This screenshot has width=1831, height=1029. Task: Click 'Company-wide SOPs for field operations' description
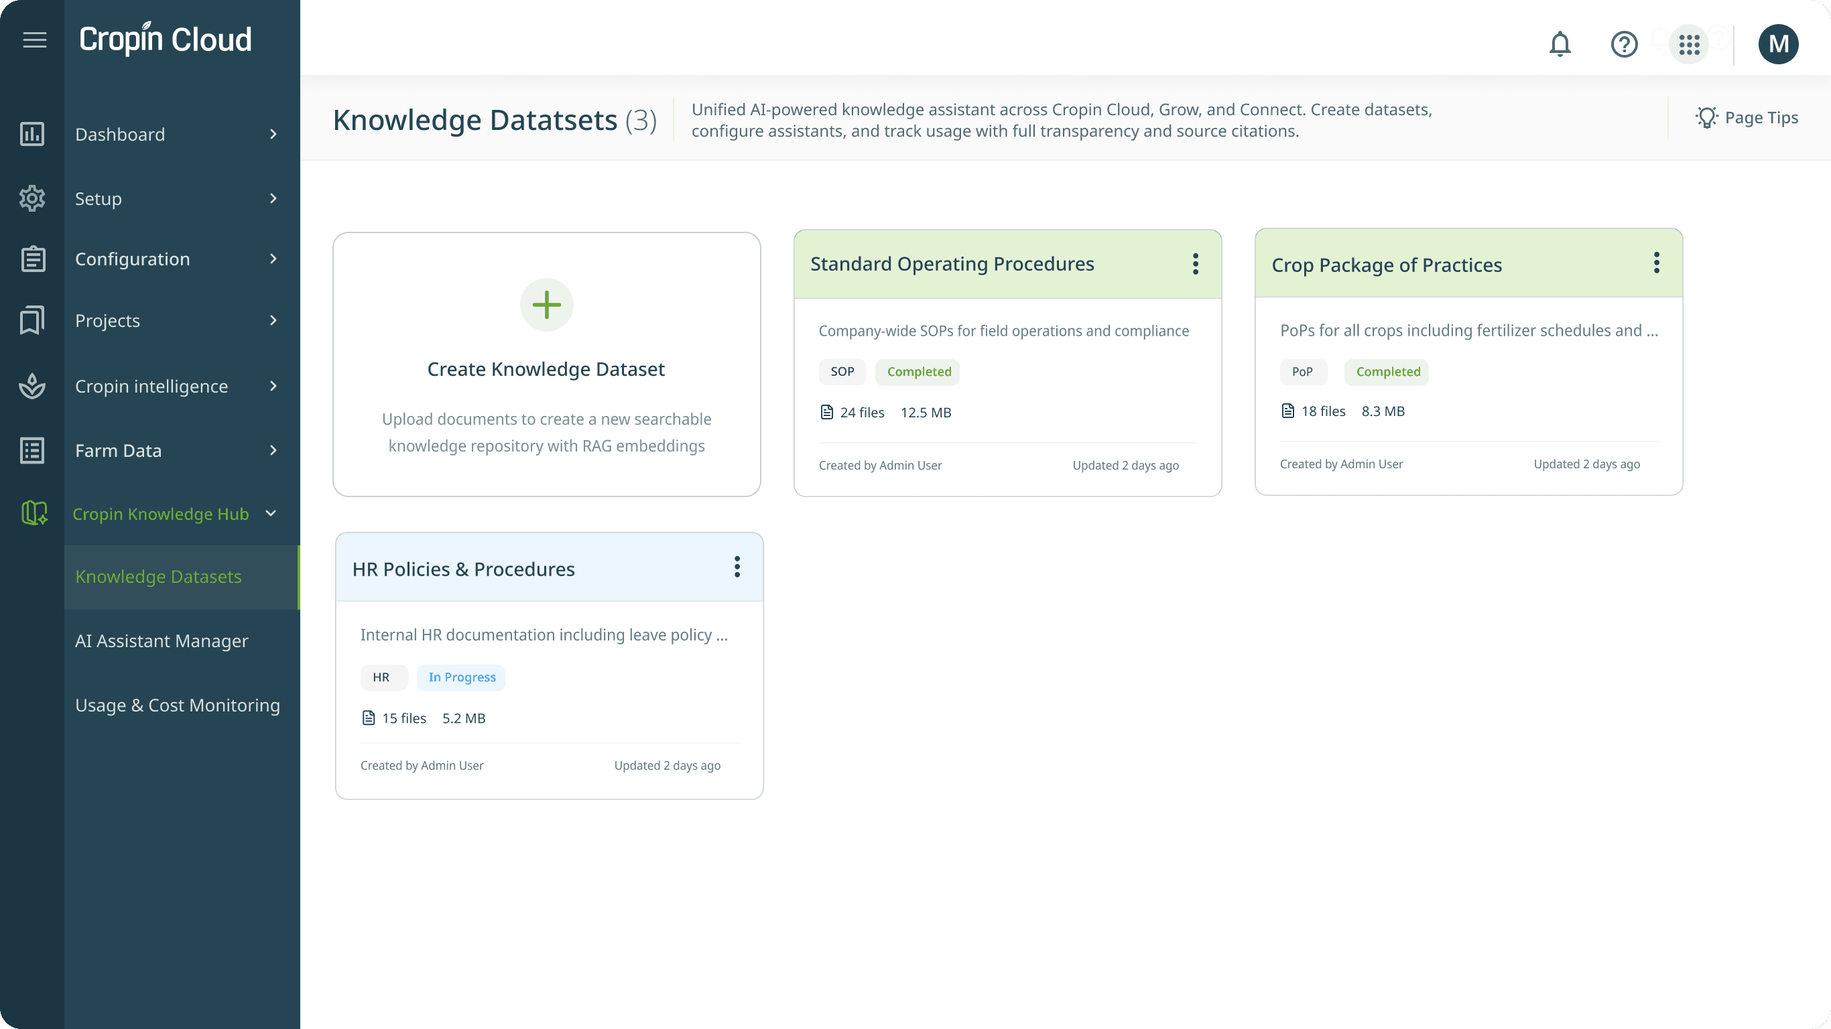[1004, 330]
